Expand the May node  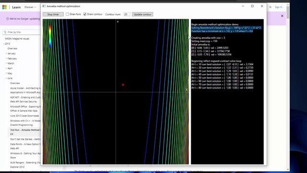pos(6,74)
